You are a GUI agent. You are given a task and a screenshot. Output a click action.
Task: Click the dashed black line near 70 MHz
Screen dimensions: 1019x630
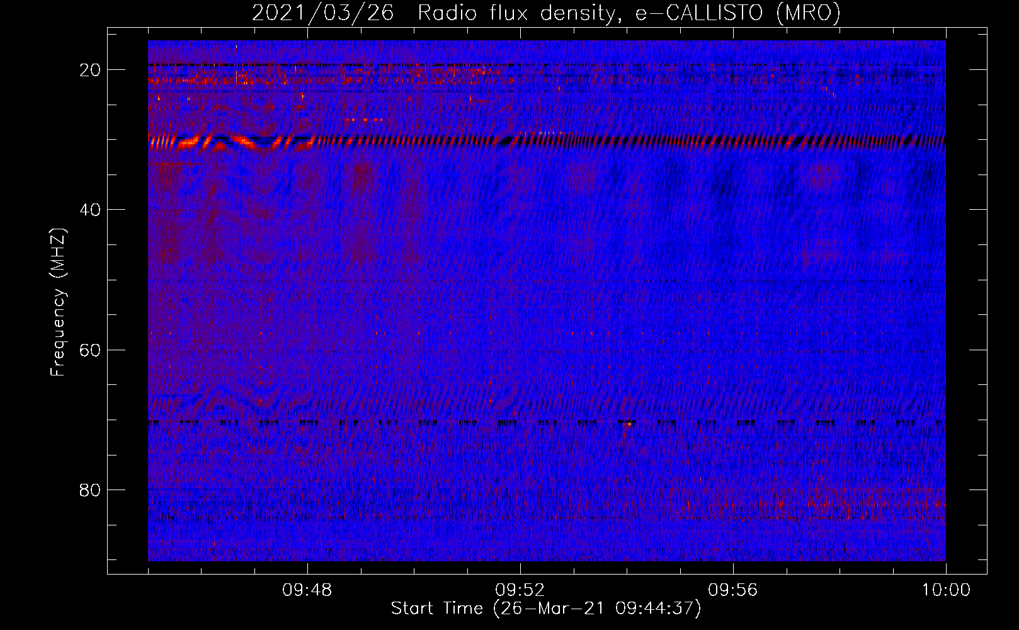(547, 422)
